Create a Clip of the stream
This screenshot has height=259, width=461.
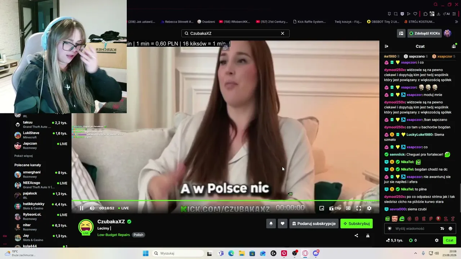click(x=335, y=208)
